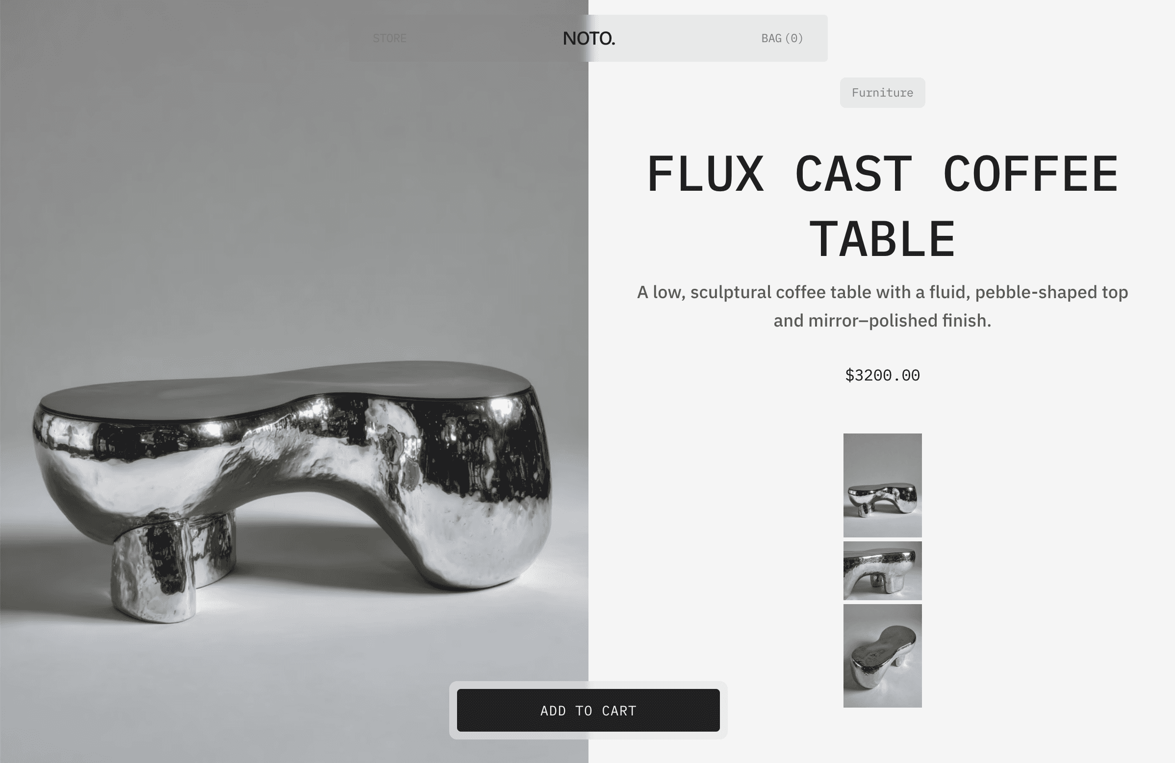Select the first front-view table thumbnail
1175x763 pixels.
[882, 485]
